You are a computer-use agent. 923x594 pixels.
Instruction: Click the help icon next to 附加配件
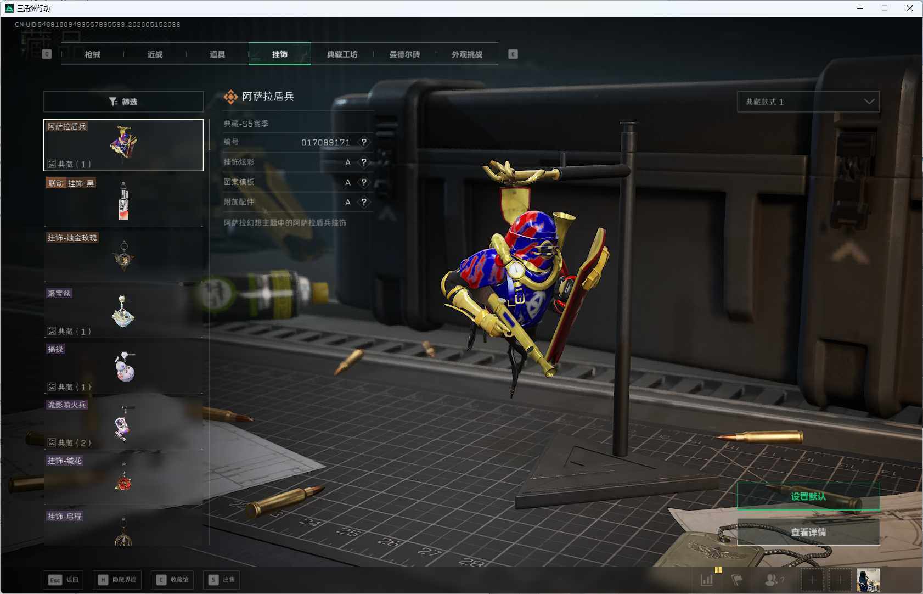tap(364, 202)
